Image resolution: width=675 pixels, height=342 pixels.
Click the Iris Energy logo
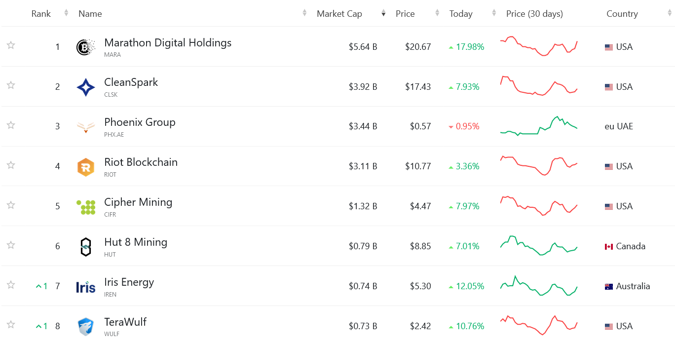click(x=86, y=287)
